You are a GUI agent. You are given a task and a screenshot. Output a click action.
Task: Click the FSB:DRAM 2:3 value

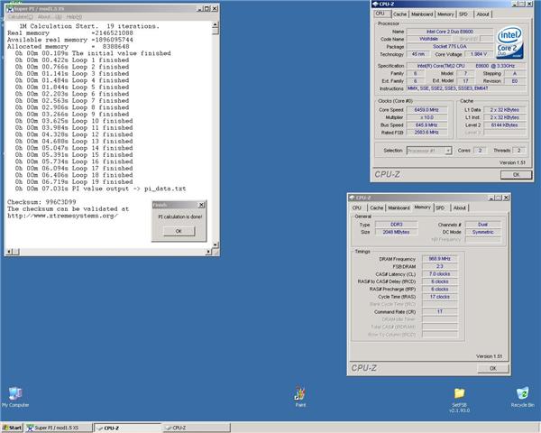click(440, 267)
